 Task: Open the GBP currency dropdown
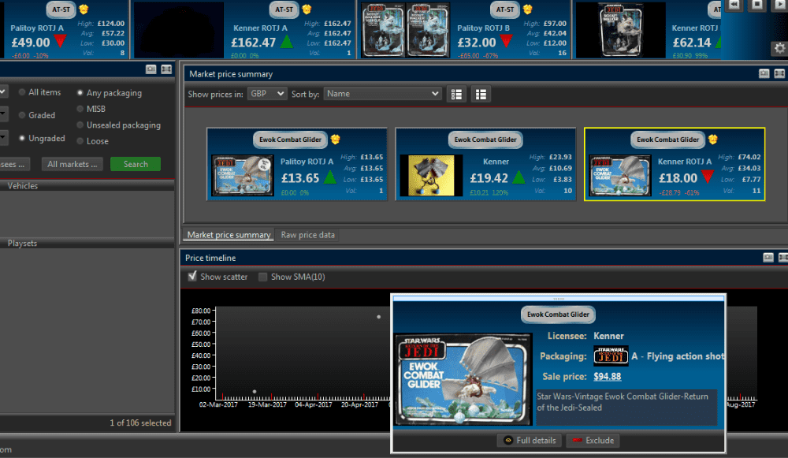coord(267,94)
